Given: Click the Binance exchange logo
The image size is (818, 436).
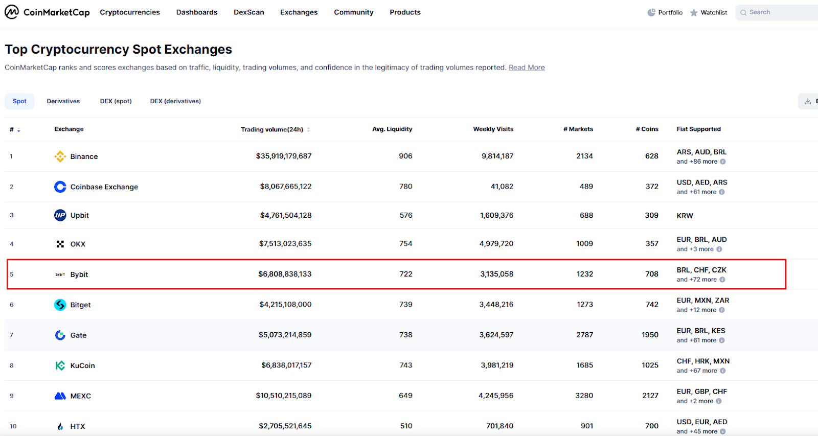Looking at the screenshot, I should (60, 156).
